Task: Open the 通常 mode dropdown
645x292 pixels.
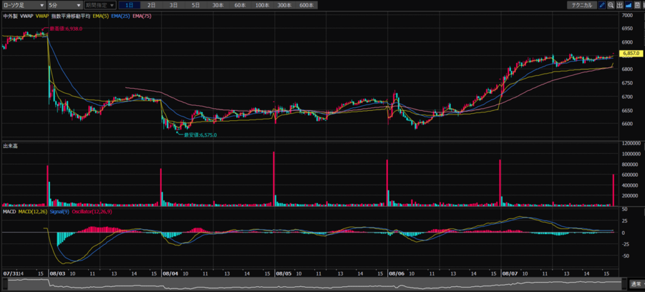Action: pyautogui.click(x=636, y=284)
